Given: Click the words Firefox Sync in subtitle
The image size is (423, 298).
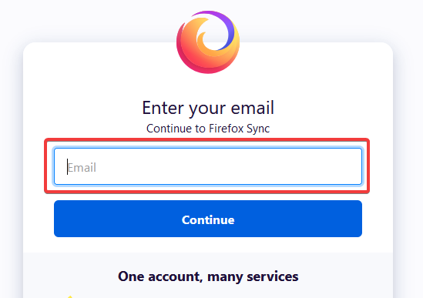Looking at the screenshot, I should [240, 129].
